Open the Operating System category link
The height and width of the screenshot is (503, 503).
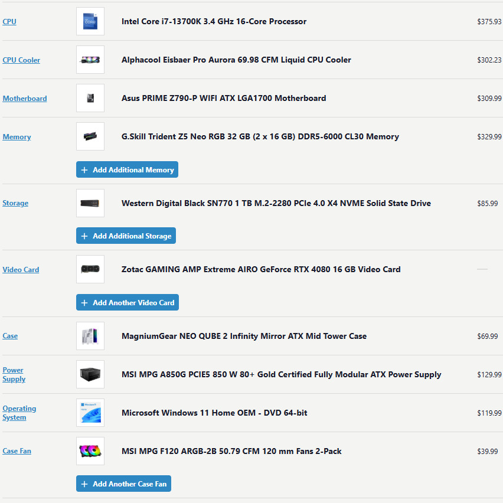click(19, 413)
